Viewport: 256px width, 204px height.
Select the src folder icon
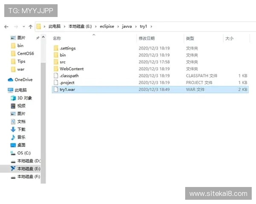click(56, 62)
